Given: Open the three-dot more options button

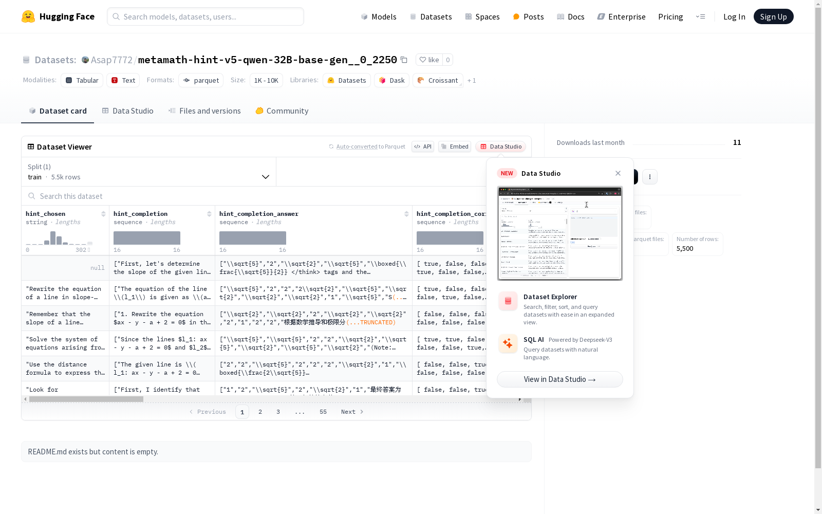Looking at the screenshot, I should tap(650, 177).
